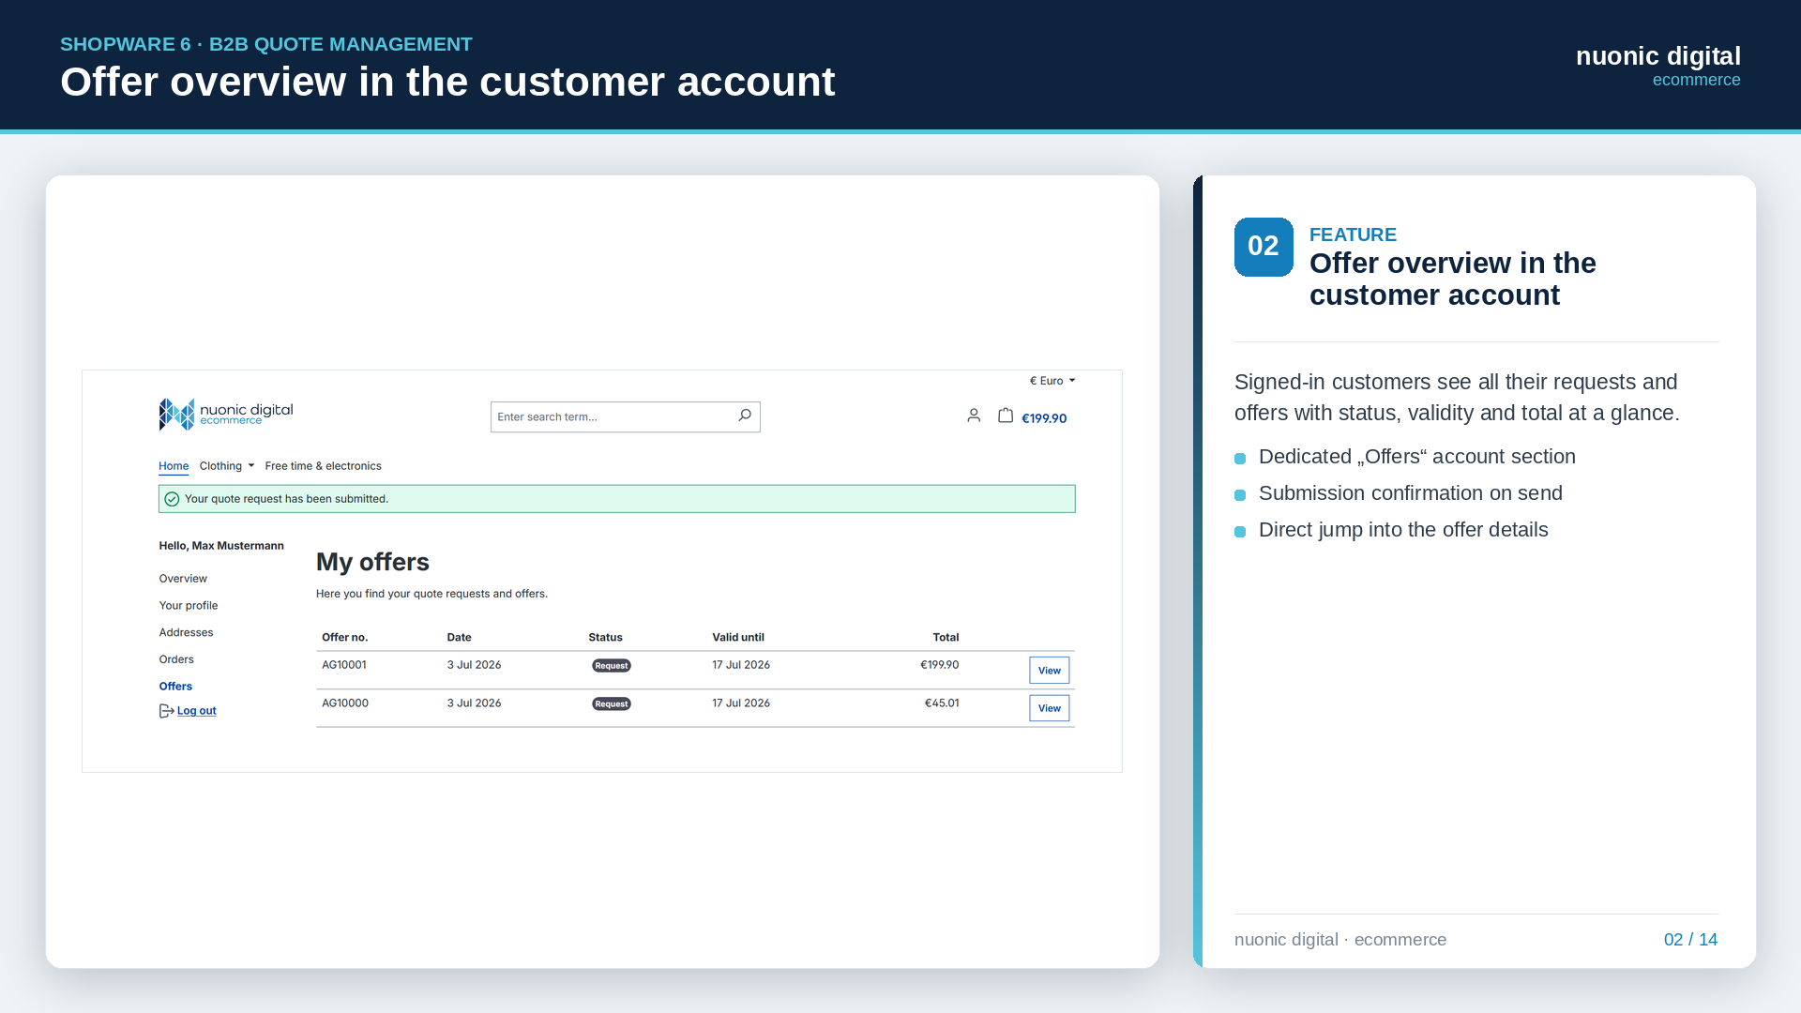This screenshot has width=1801, height=1013.
Task: View offer AG10000 details
Action: click(1050, 708)
